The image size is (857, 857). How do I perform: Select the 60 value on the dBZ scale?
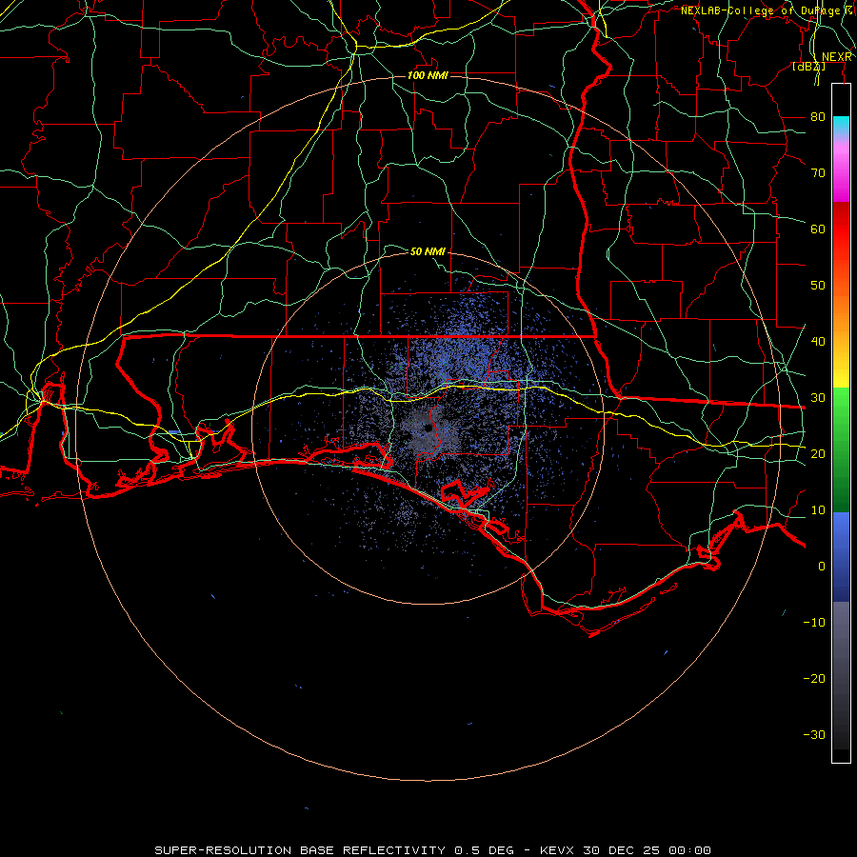coord(818,229)
